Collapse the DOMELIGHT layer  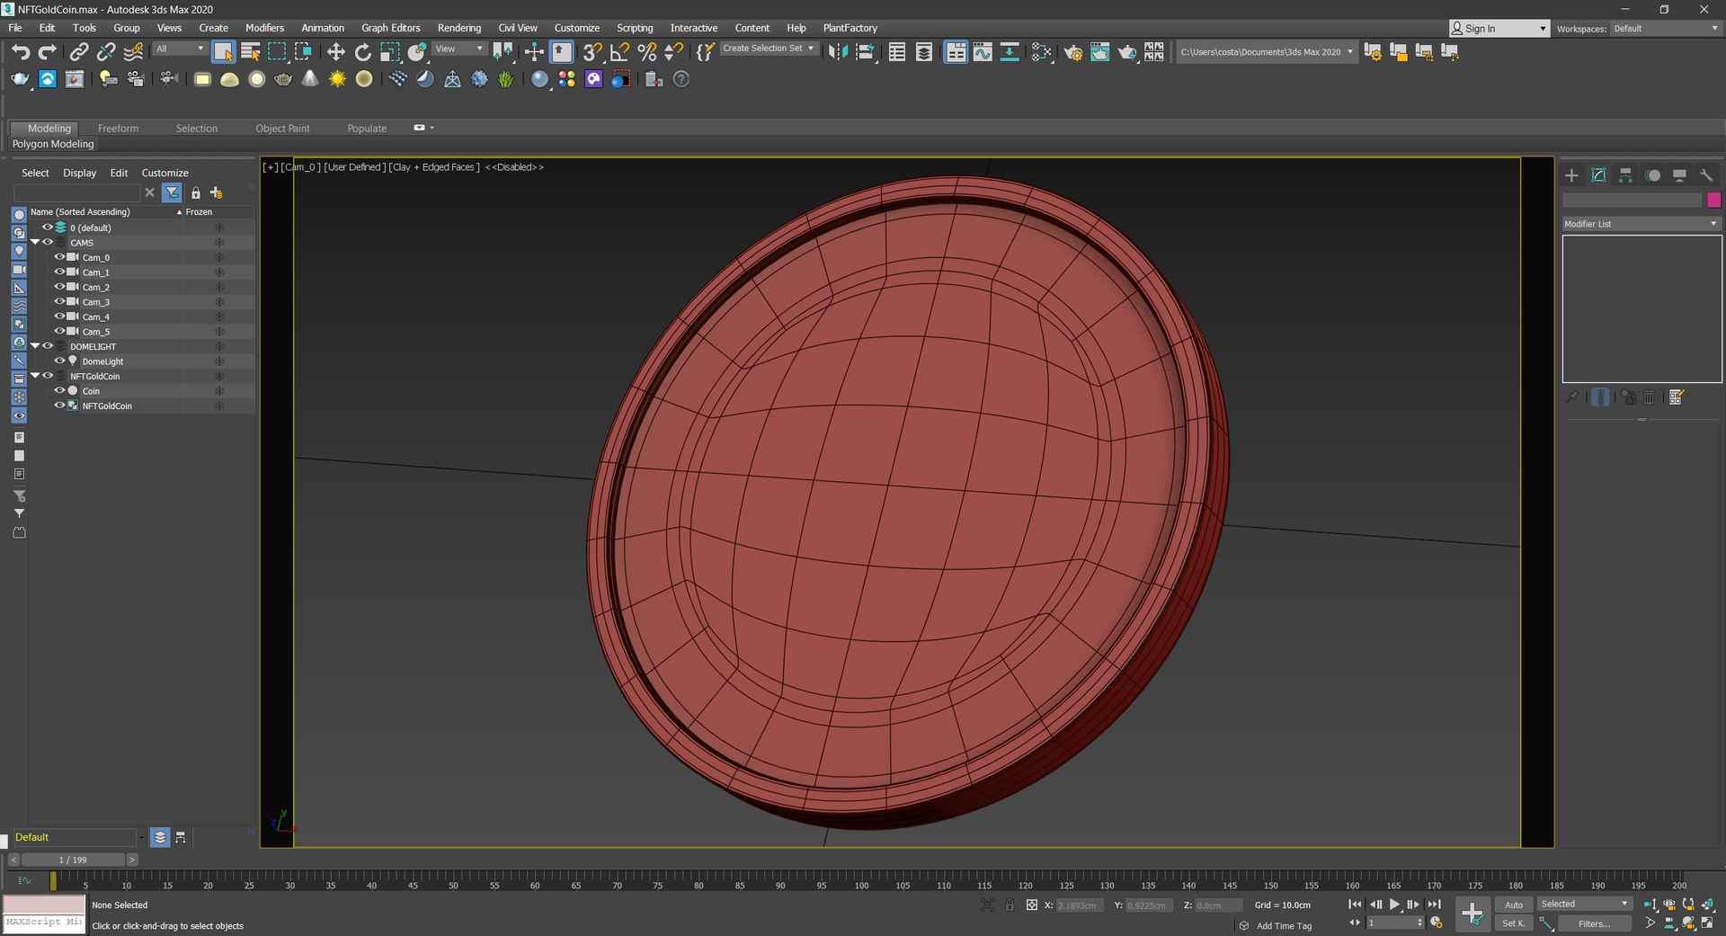coord(35,346)
